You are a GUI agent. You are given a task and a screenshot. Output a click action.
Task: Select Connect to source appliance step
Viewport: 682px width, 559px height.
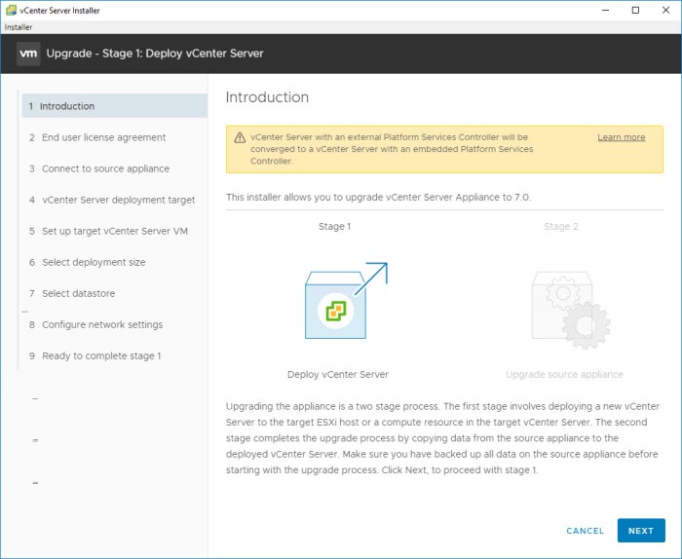coord(105,168)
